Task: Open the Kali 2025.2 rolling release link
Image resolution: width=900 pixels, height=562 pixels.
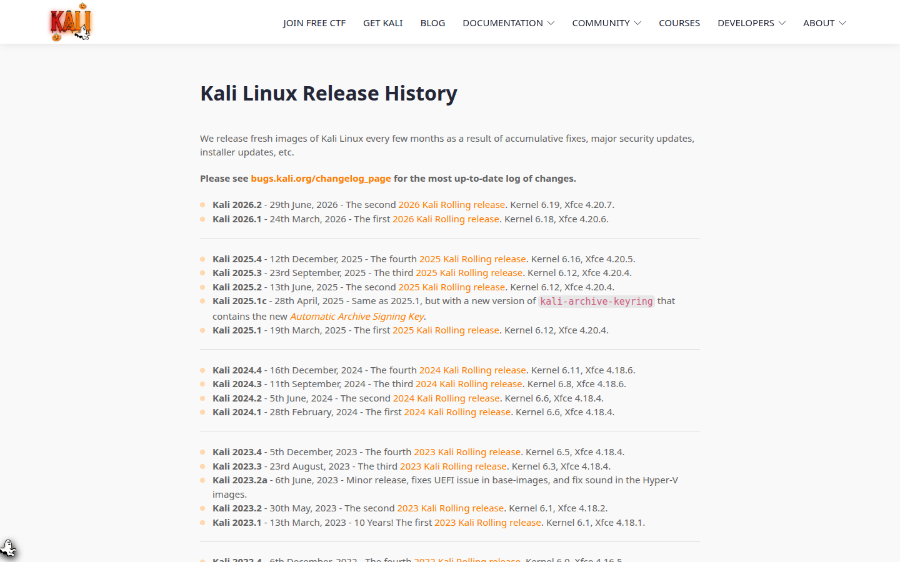Action: coord(452,287)
